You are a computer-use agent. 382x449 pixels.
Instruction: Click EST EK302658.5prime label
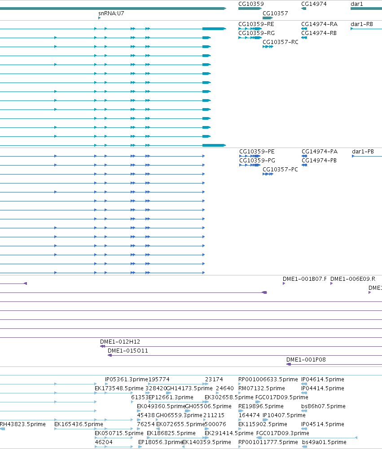(x=229, y=397)
